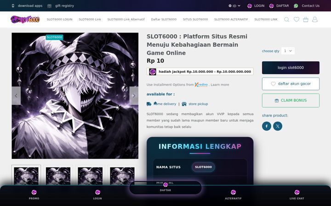Open wishlist via the header heart icon
This screenshot has width=331, height=206.
(x=297, y=20)
